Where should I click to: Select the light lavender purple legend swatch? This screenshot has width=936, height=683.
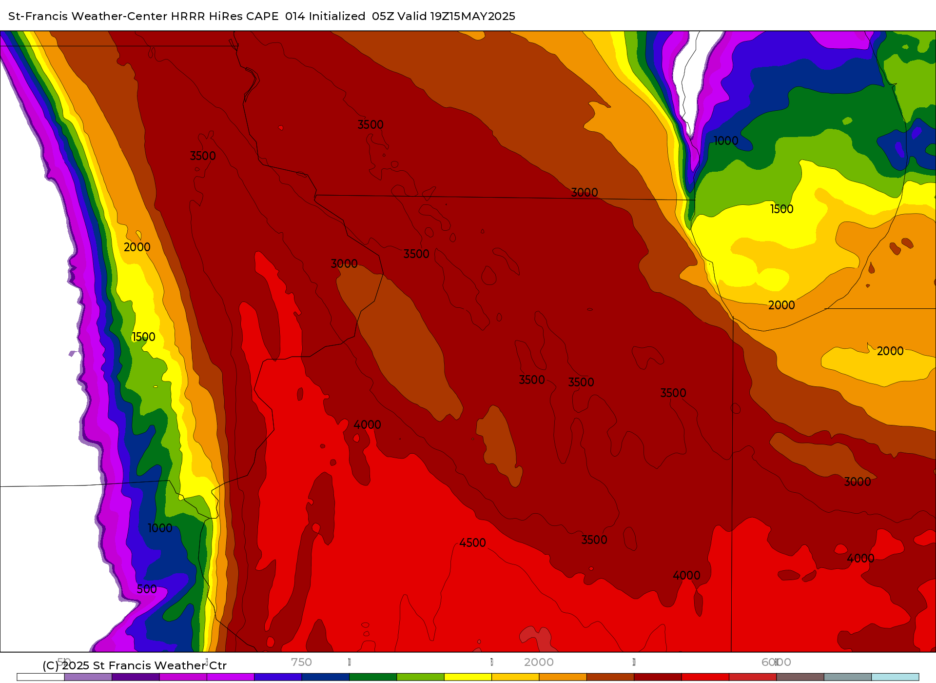point(88,677)
